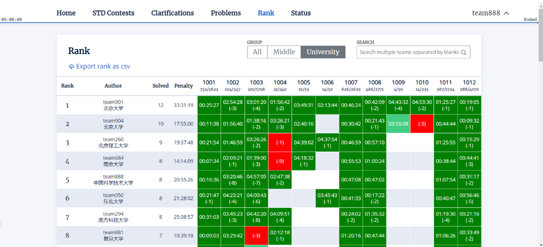543x247 pixels.
Task: Click team684's red (-9) cell
Action: click(280, 161)
